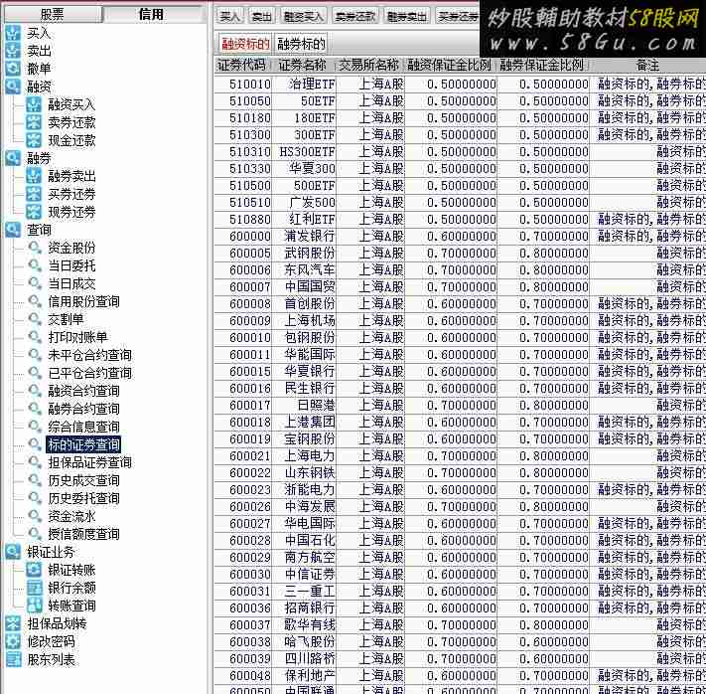Select highlighted 标的证券查询 tree item
This screenshot has width=706, height=694.
[x=83, y=444]
